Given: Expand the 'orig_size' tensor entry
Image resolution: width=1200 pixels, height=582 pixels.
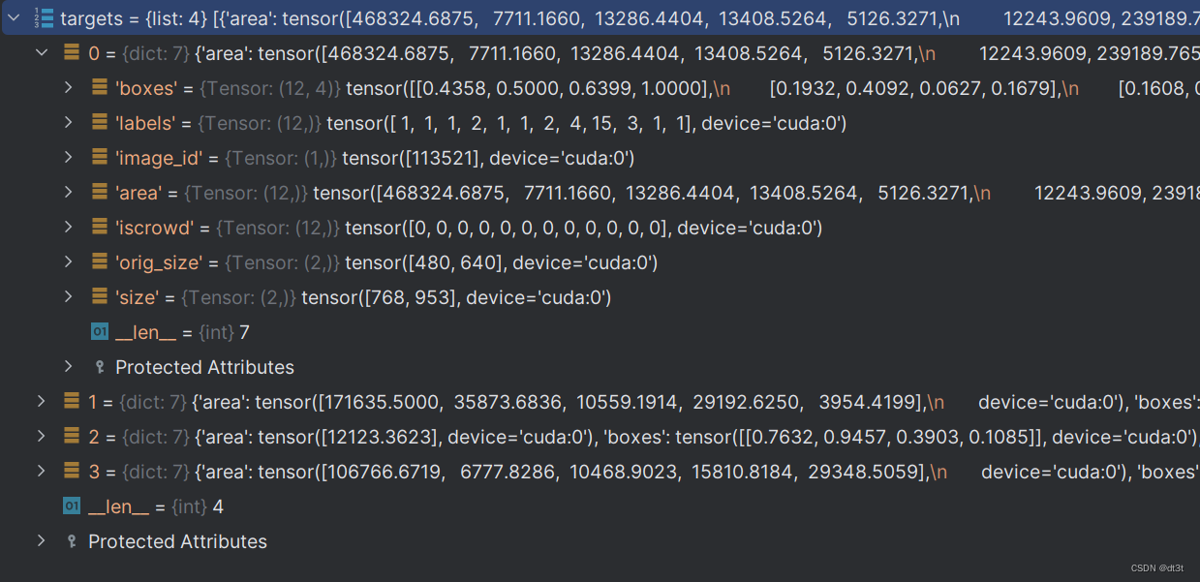Looking at the screenshot, I should point(68,261).
